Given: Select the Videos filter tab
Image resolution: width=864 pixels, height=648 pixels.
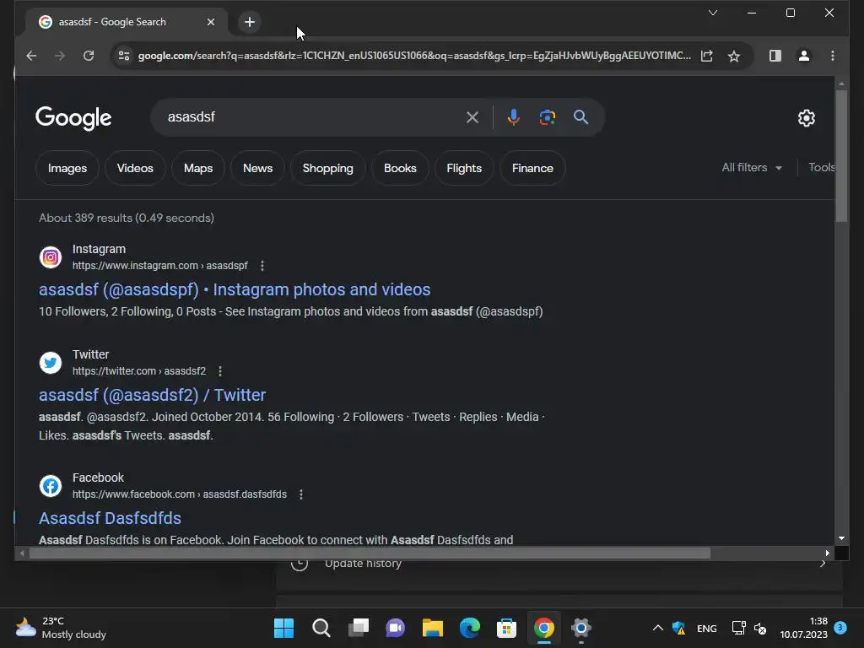Looking at the screenshot, I should (135, 168).
